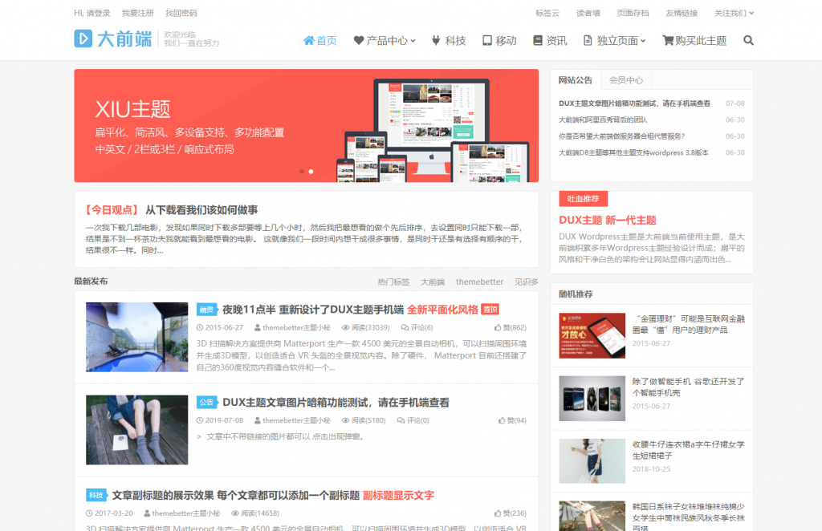Open DUX主题 新一代主题 recommendation
This screenshot has height=531, width=822.
click(x=608, y=221)
